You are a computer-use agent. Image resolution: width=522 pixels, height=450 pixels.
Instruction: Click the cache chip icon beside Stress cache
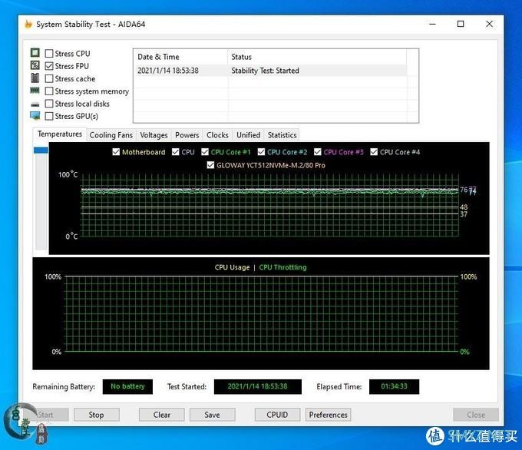(x=35, y=78)
